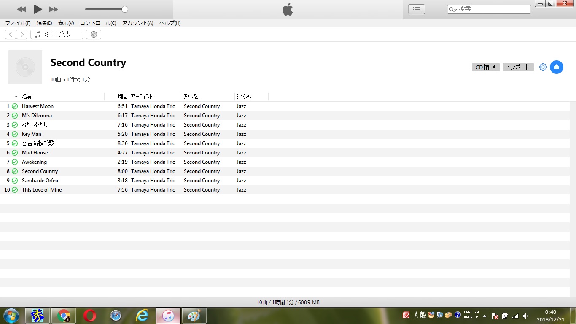Open the CD settings gear icon

(543, 67)
